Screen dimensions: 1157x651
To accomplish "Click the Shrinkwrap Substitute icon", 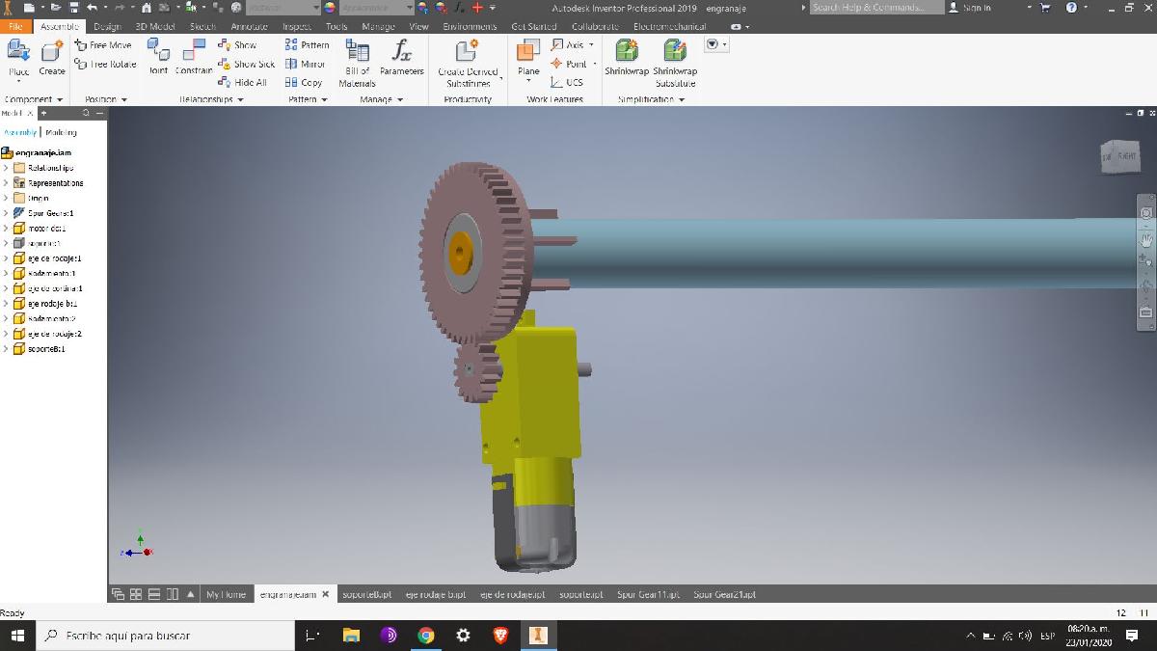I will tap(675, 64).
